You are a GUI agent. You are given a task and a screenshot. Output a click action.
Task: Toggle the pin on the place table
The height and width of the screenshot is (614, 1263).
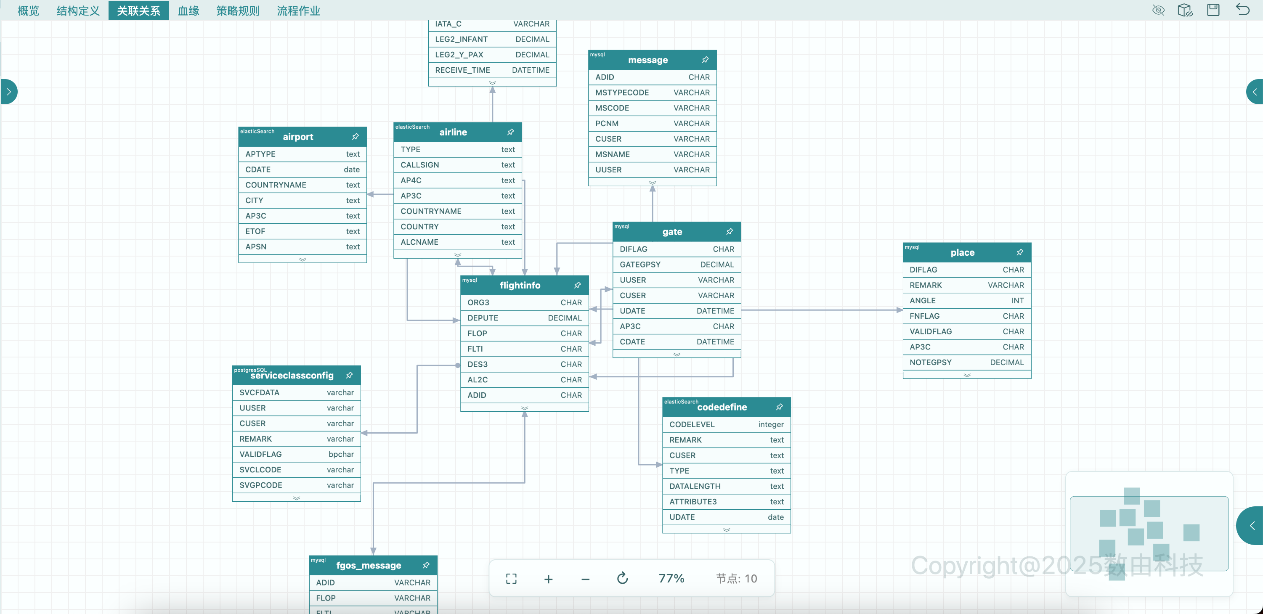[x=1020, y=252]
